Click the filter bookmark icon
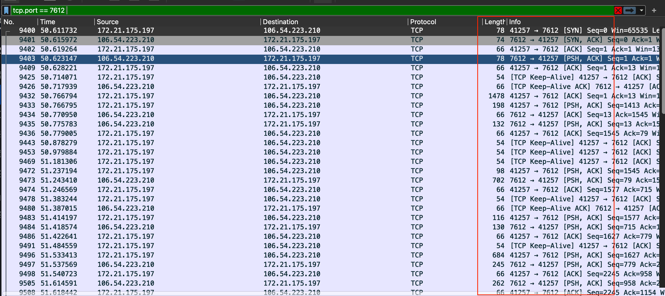Screen dimensions: 665x296 coord(7,10)
